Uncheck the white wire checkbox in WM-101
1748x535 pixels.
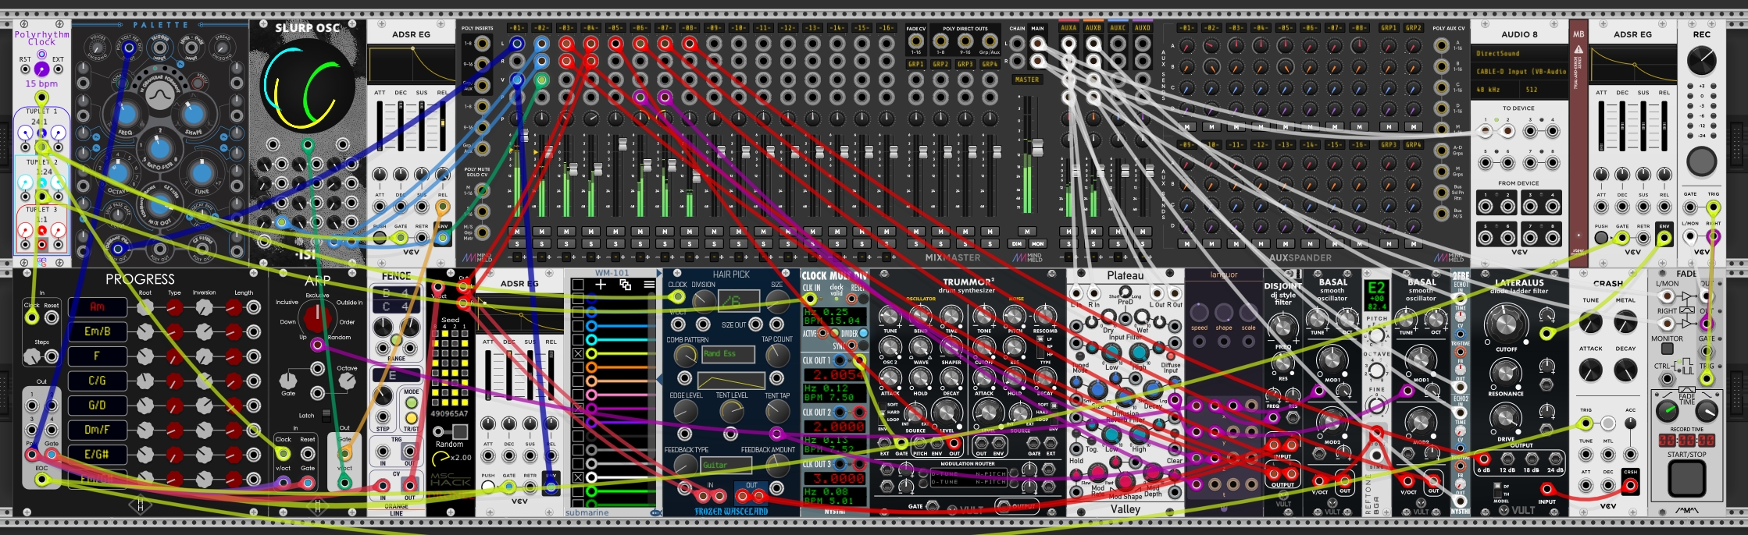tap(578, 477)
